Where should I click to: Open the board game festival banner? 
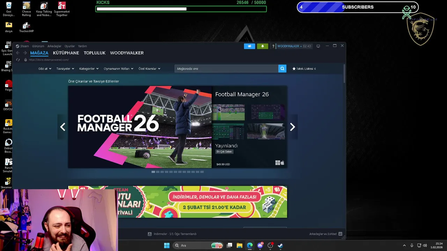point(177,202)
